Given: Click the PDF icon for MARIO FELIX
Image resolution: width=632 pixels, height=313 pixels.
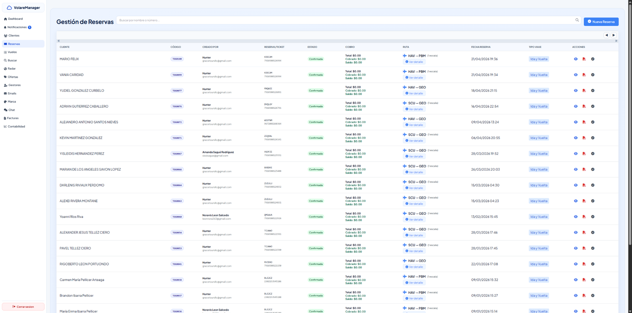Looking at the screenshot, I should [584, 59].
